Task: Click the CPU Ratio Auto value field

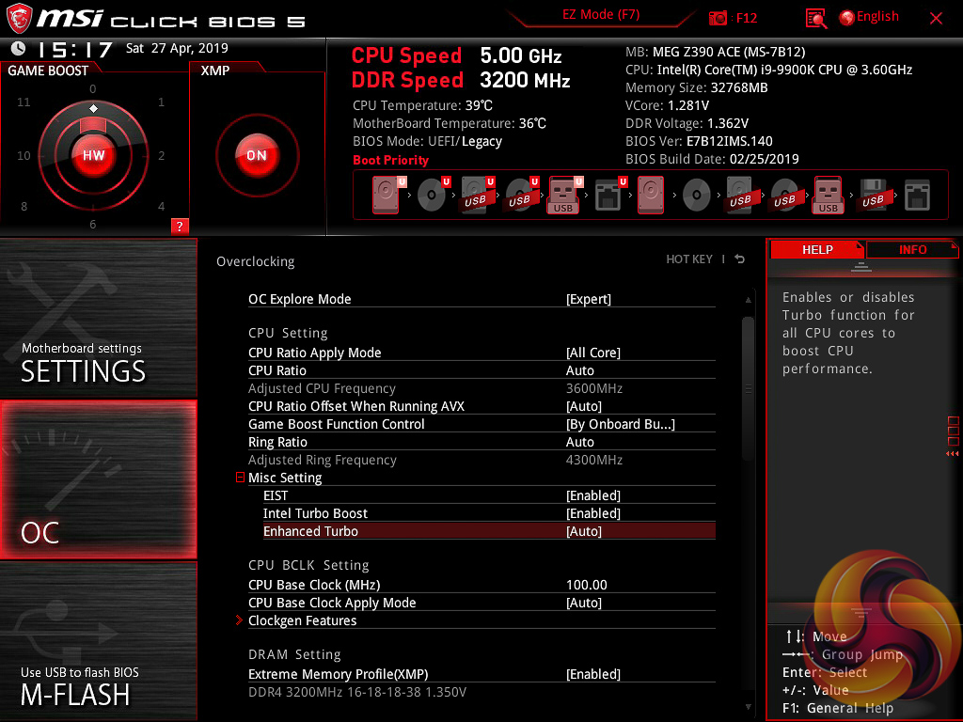Action: point(579,370)
